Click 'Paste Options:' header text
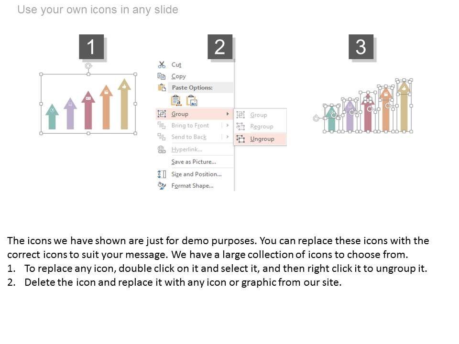Screen dimensions: 459x344 tap(192, 87)
